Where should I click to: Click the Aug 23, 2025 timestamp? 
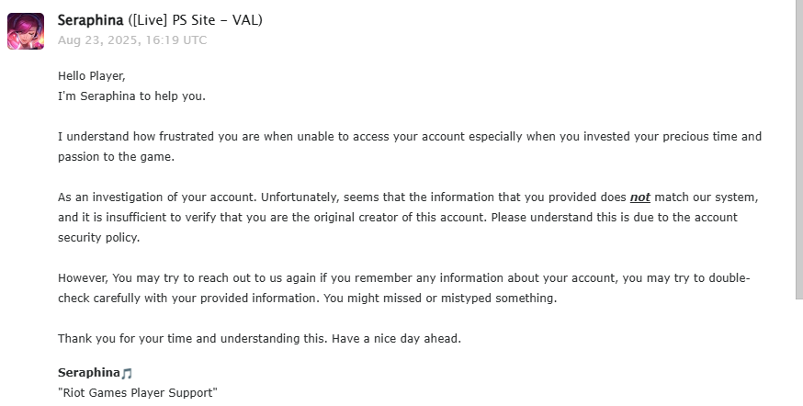tap(132, 40)
